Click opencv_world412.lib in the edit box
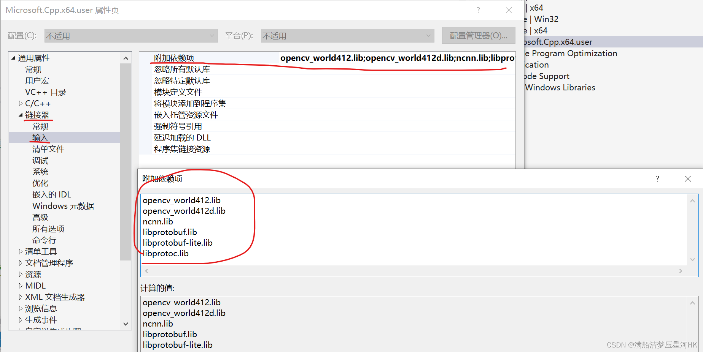 pos(181,200)
